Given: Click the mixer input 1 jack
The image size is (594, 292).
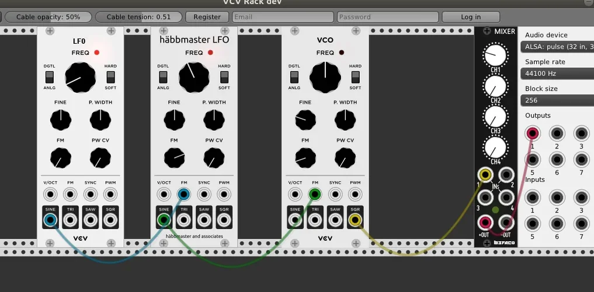Looking at the screenshot, I should click(x=485, y=175).
